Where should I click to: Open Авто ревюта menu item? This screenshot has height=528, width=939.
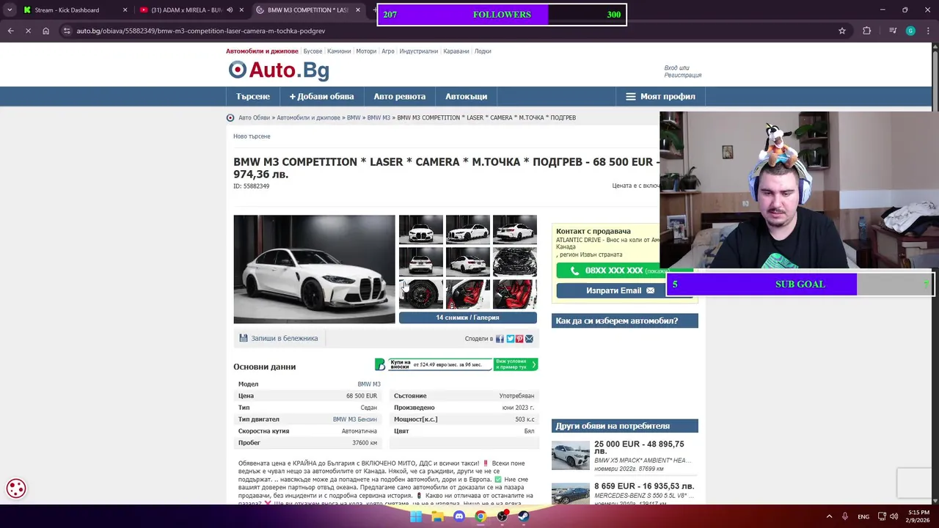click(400, 96)
